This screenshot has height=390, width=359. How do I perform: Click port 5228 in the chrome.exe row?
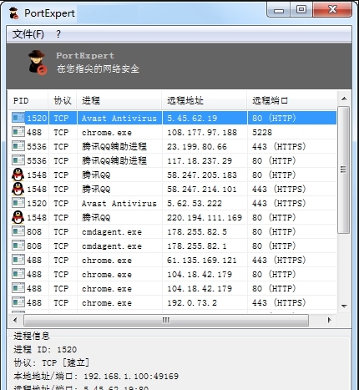[262, 132]
